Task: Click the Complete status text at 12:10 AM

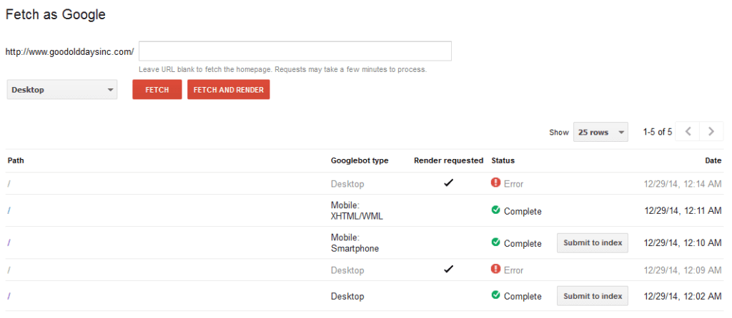Action: (523, 244)
